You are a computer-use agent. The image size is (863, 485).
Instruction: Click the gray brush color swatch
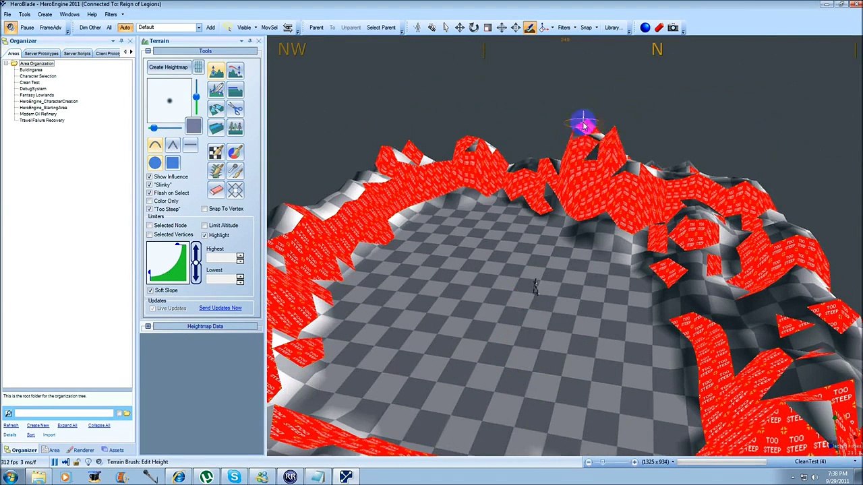coord(194,126)
